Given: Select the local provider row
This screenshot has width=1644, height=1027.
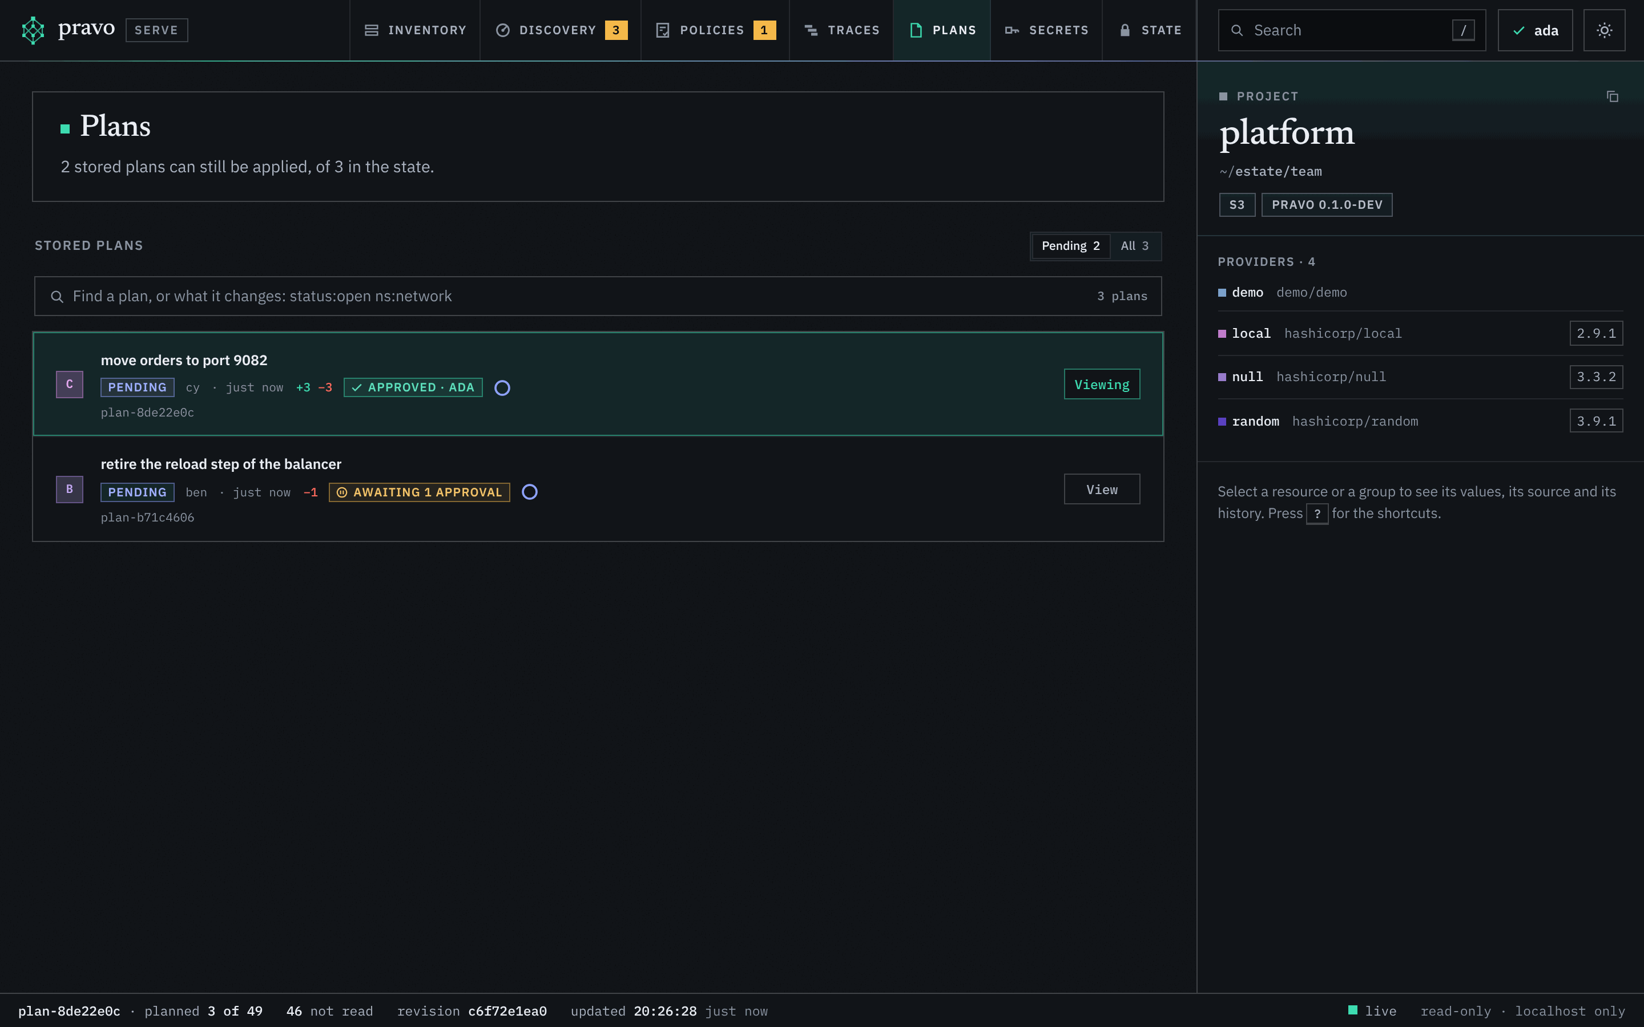Looking at the screenshot, I should (1420, 334).
